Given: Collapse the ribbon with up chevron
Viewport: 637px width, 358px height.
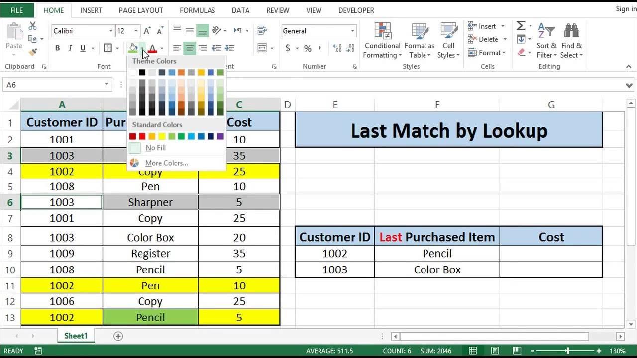Looking at the screenshot, I should pyautogui.click(x=629, y=66).
